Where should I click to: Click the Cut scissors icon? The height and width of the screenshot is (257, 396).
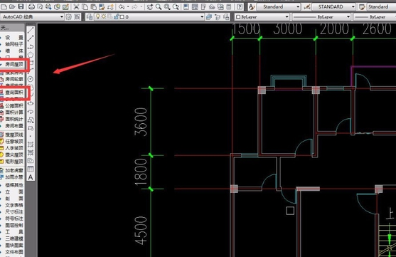76,7
